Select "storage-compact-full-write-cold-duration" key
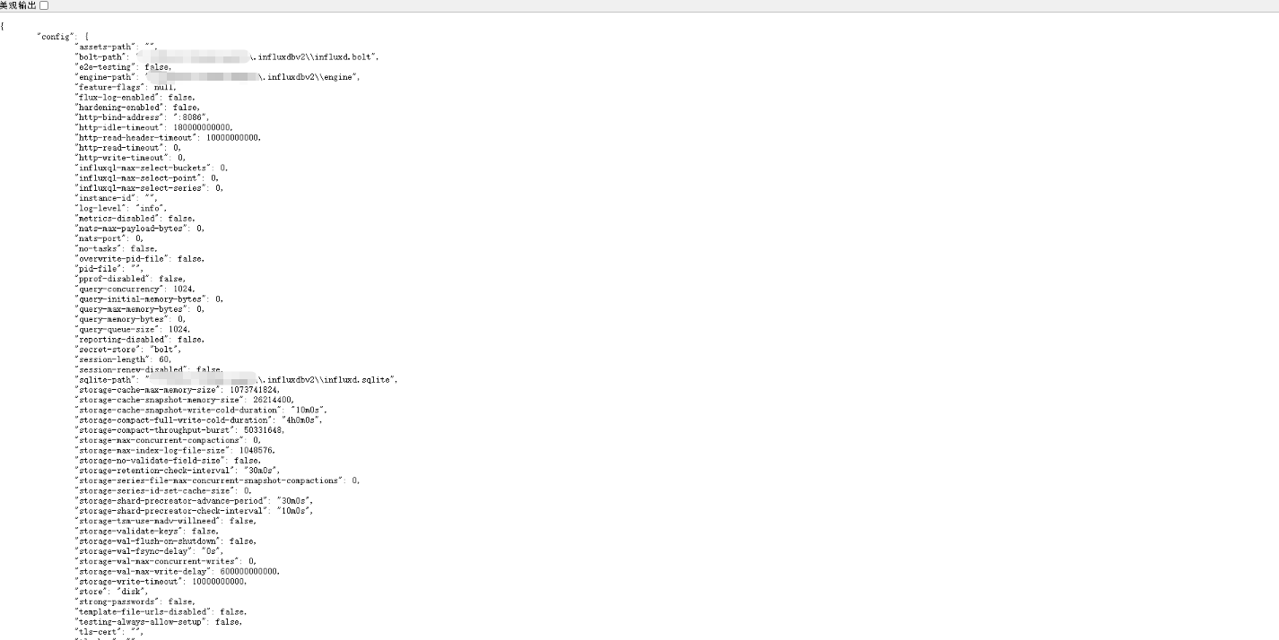 pos(174,419)
